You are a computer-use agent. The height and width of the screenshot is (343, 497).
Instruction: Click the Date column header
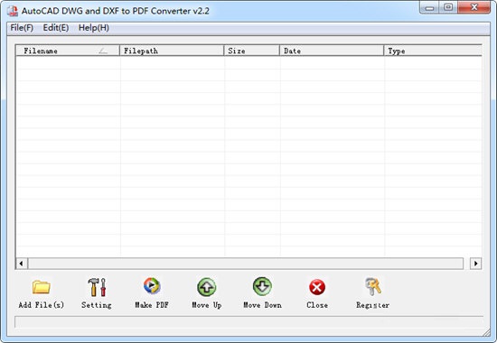[332, 51]
